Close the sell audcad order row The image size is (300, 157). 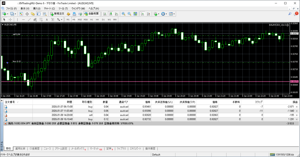(x=297, y=115)
